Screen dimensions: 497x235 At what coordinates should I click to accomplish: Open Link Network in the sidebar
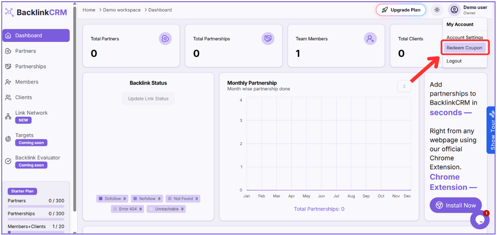[x=31, y=113]
